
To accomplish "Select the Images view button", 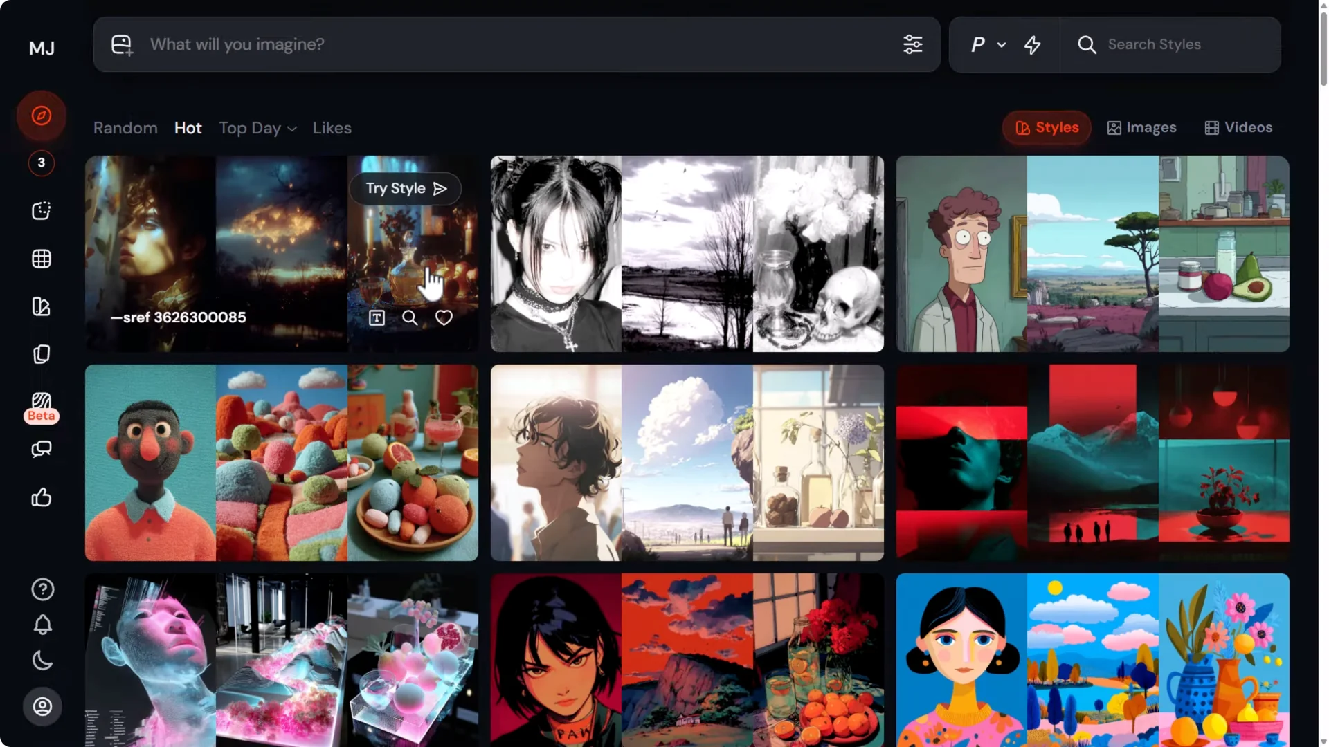I will (1141, 128).
